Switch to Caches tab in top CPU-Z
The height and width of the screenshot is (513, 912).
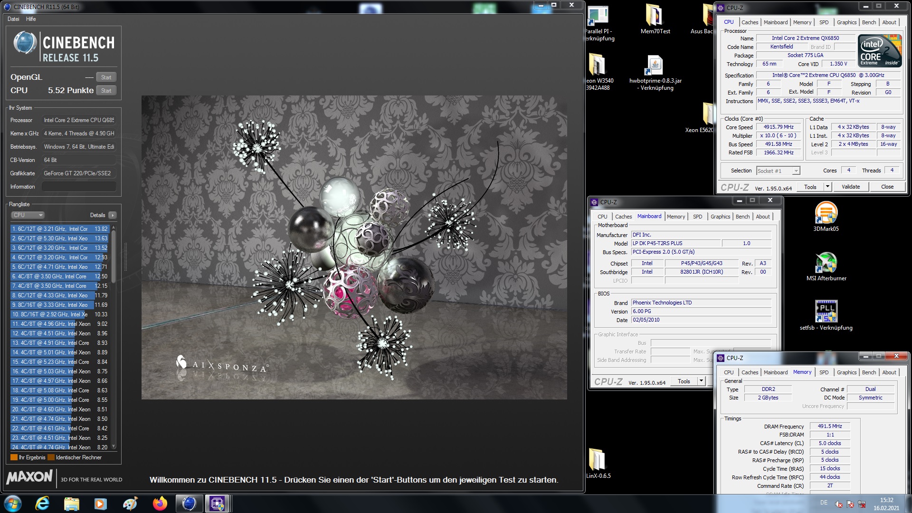pyautogui.click(x=750, y=22)
